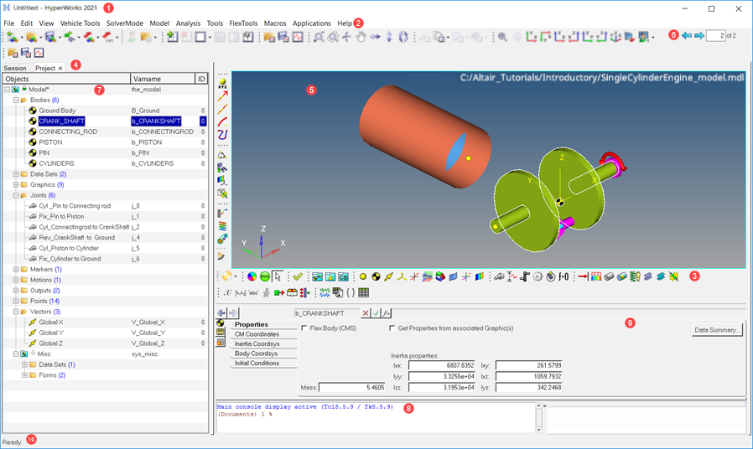
Task: Check Get Properties from associated Graphic(s)
Action: click(x=392, y=328)
